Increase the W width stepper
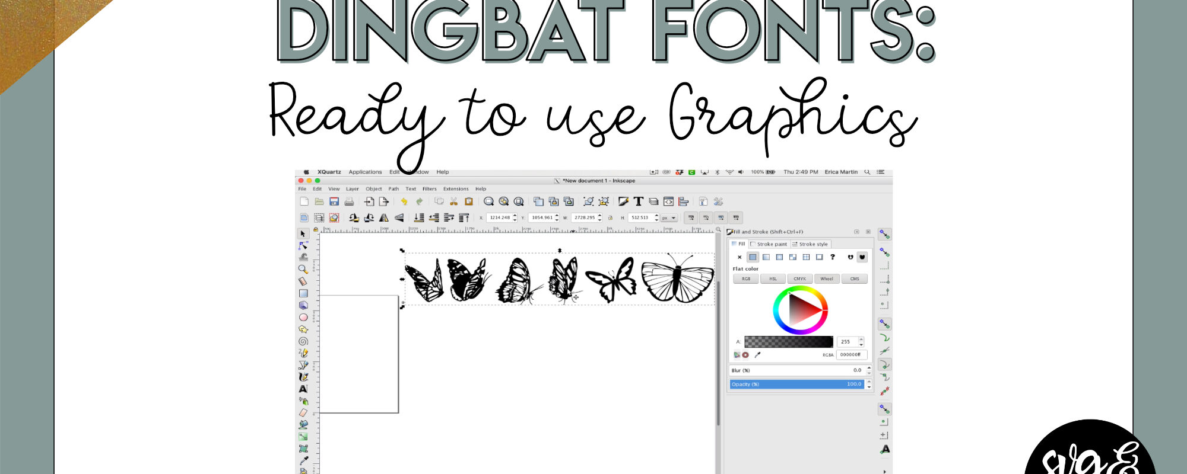This screenshot has width=1187, height=474. click(x=600, y=215)
